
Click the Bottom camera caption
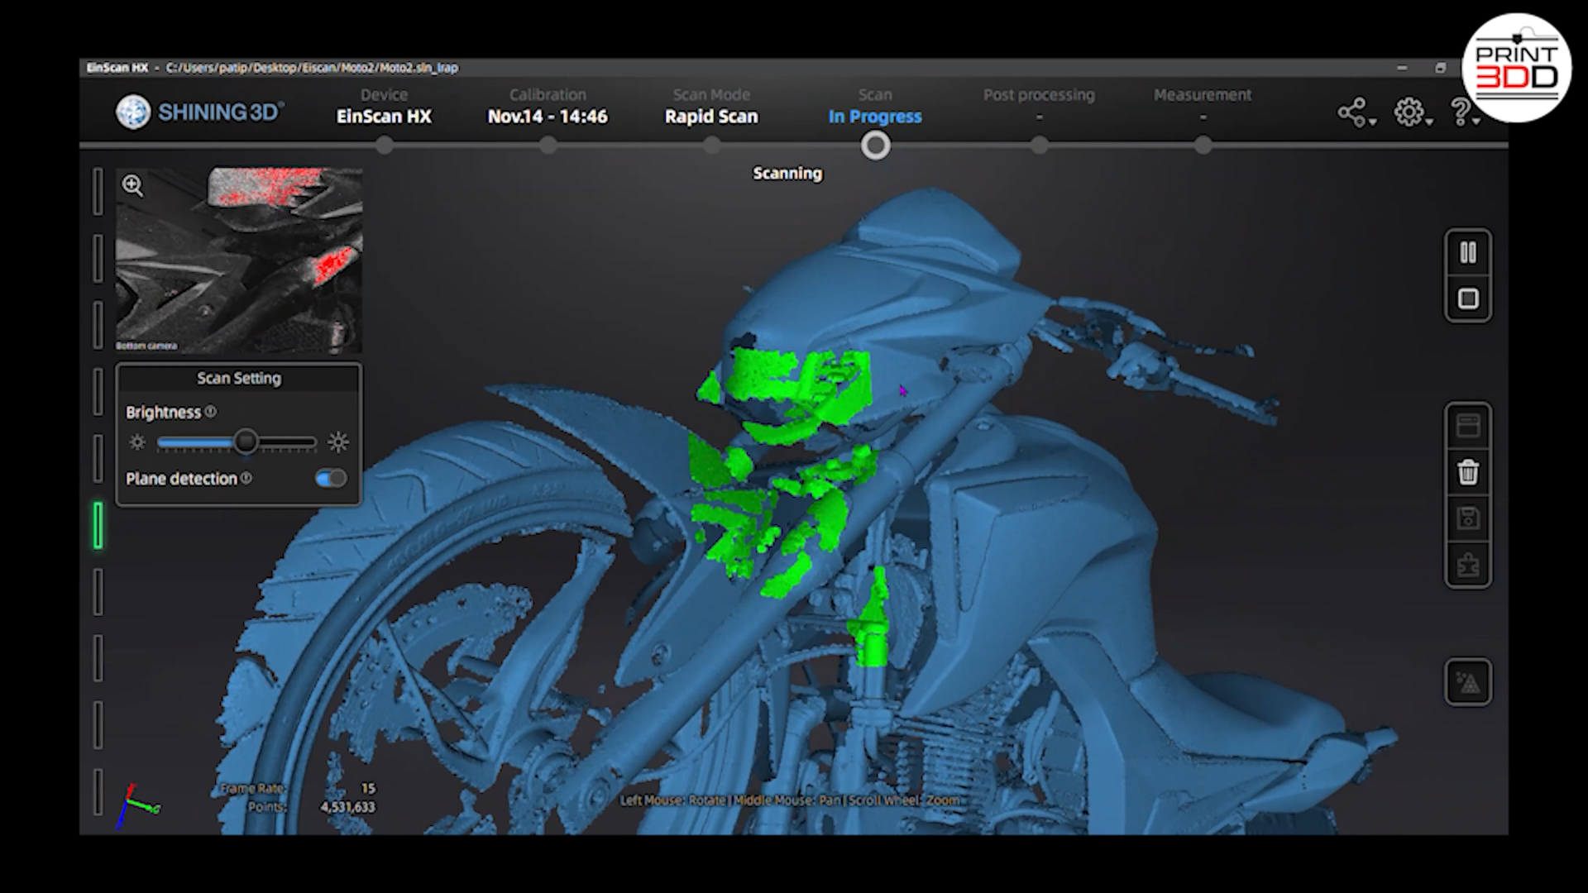click(146, 346)
